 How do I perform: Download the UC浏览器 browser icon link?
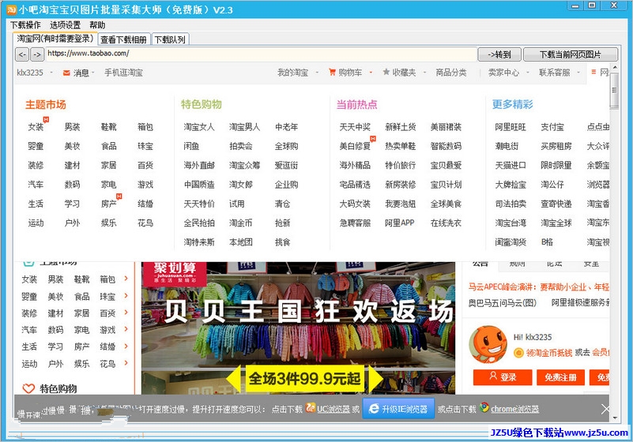(x=310, y=408)
